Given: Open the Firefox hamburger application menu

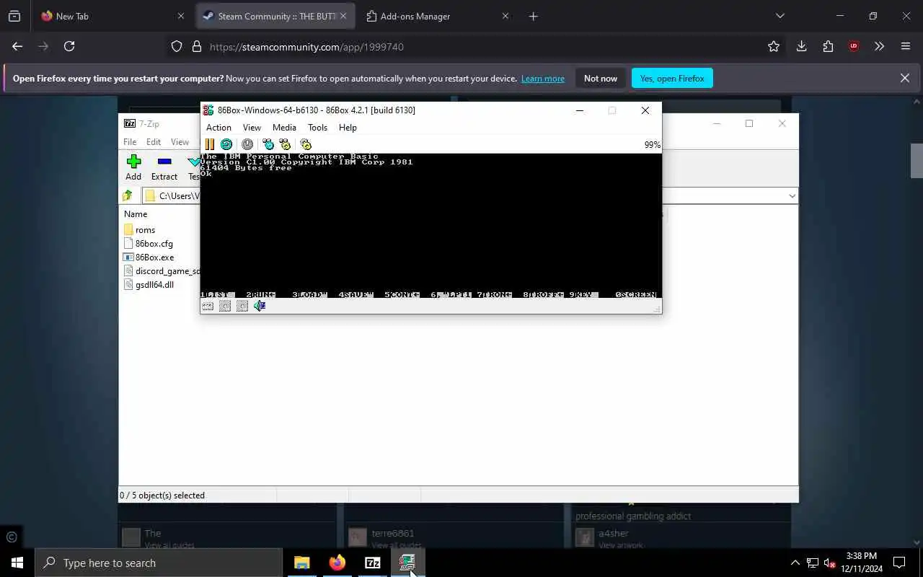Looking at the screenshot, I should (906, 46).
